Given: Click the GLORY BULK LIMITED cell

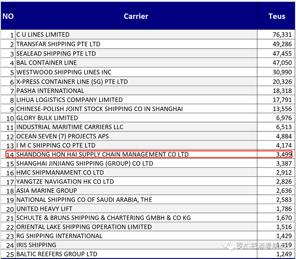Looking at the screenshot, I should pos(136,118).
